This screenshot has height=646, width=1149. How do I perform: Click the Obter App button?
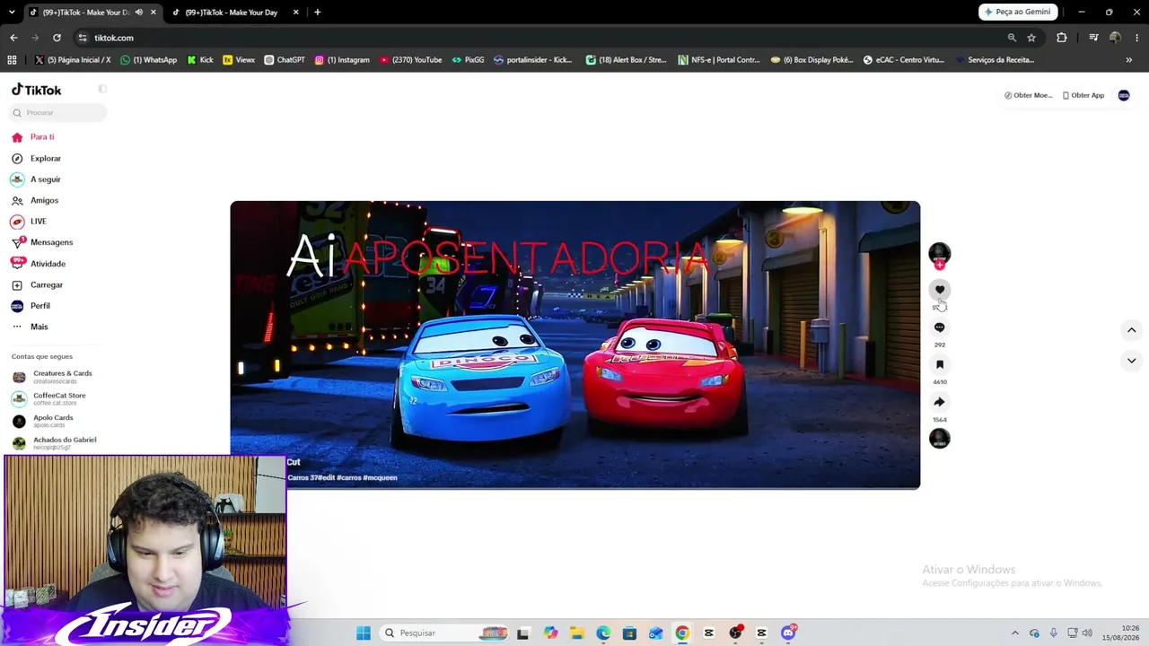1083,95
